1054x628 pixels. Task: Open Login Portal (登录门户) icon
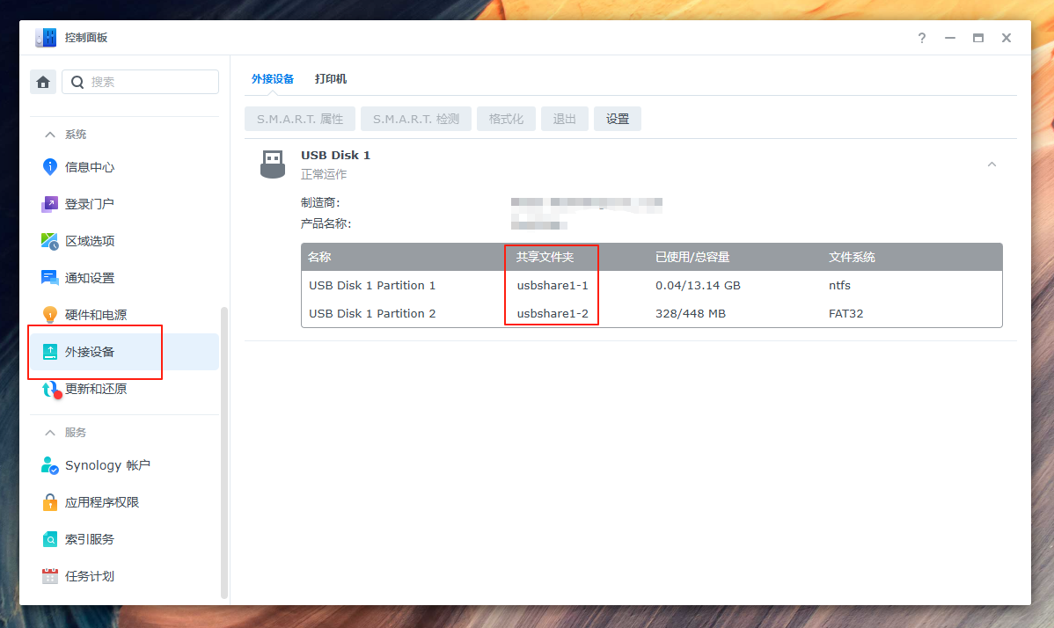50,204
